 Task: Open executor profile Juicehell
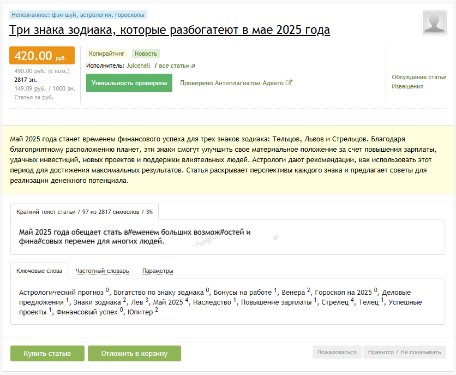click(138, 66)
